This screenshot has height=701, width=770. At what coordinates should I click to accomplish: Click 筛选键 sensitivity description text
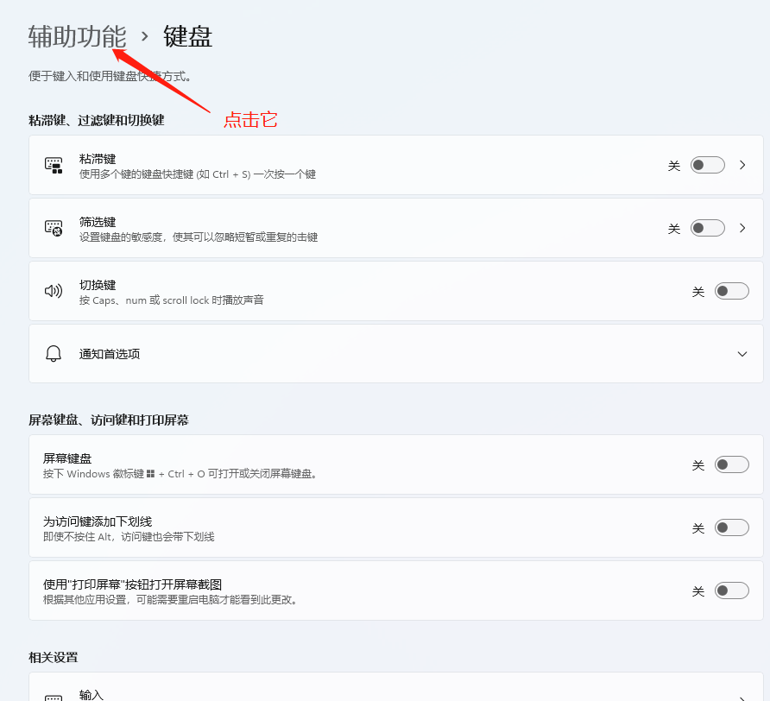pyautogui.click(x=199, y=237)
